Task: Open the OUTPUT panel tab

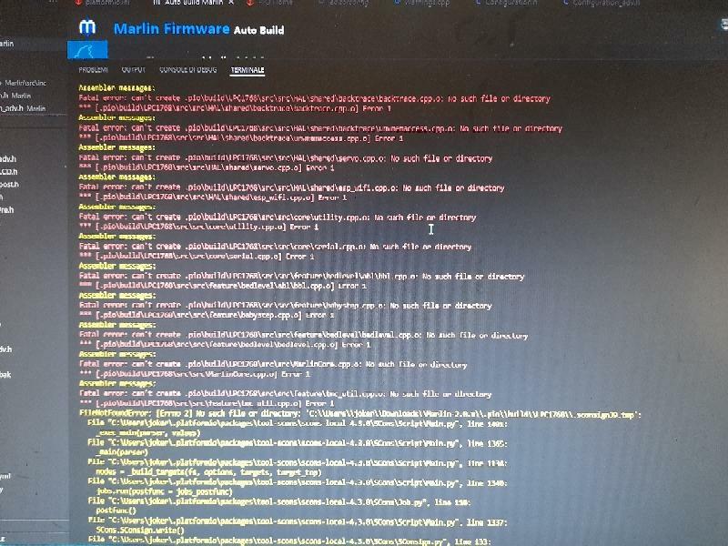Action: [x=133, y=70]
